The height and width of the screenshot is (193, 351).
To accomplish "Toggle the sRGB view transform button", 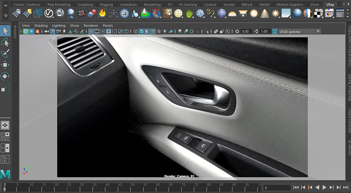I will click(x=275, y=31).
